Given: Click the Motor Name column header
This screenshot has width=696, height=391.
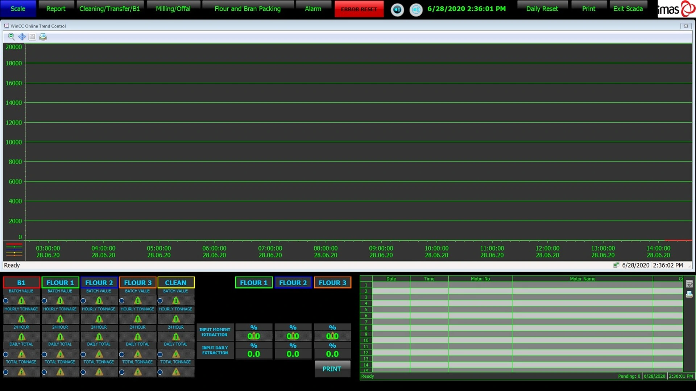Looking at the screenshot, I should [x=583, y=279].
